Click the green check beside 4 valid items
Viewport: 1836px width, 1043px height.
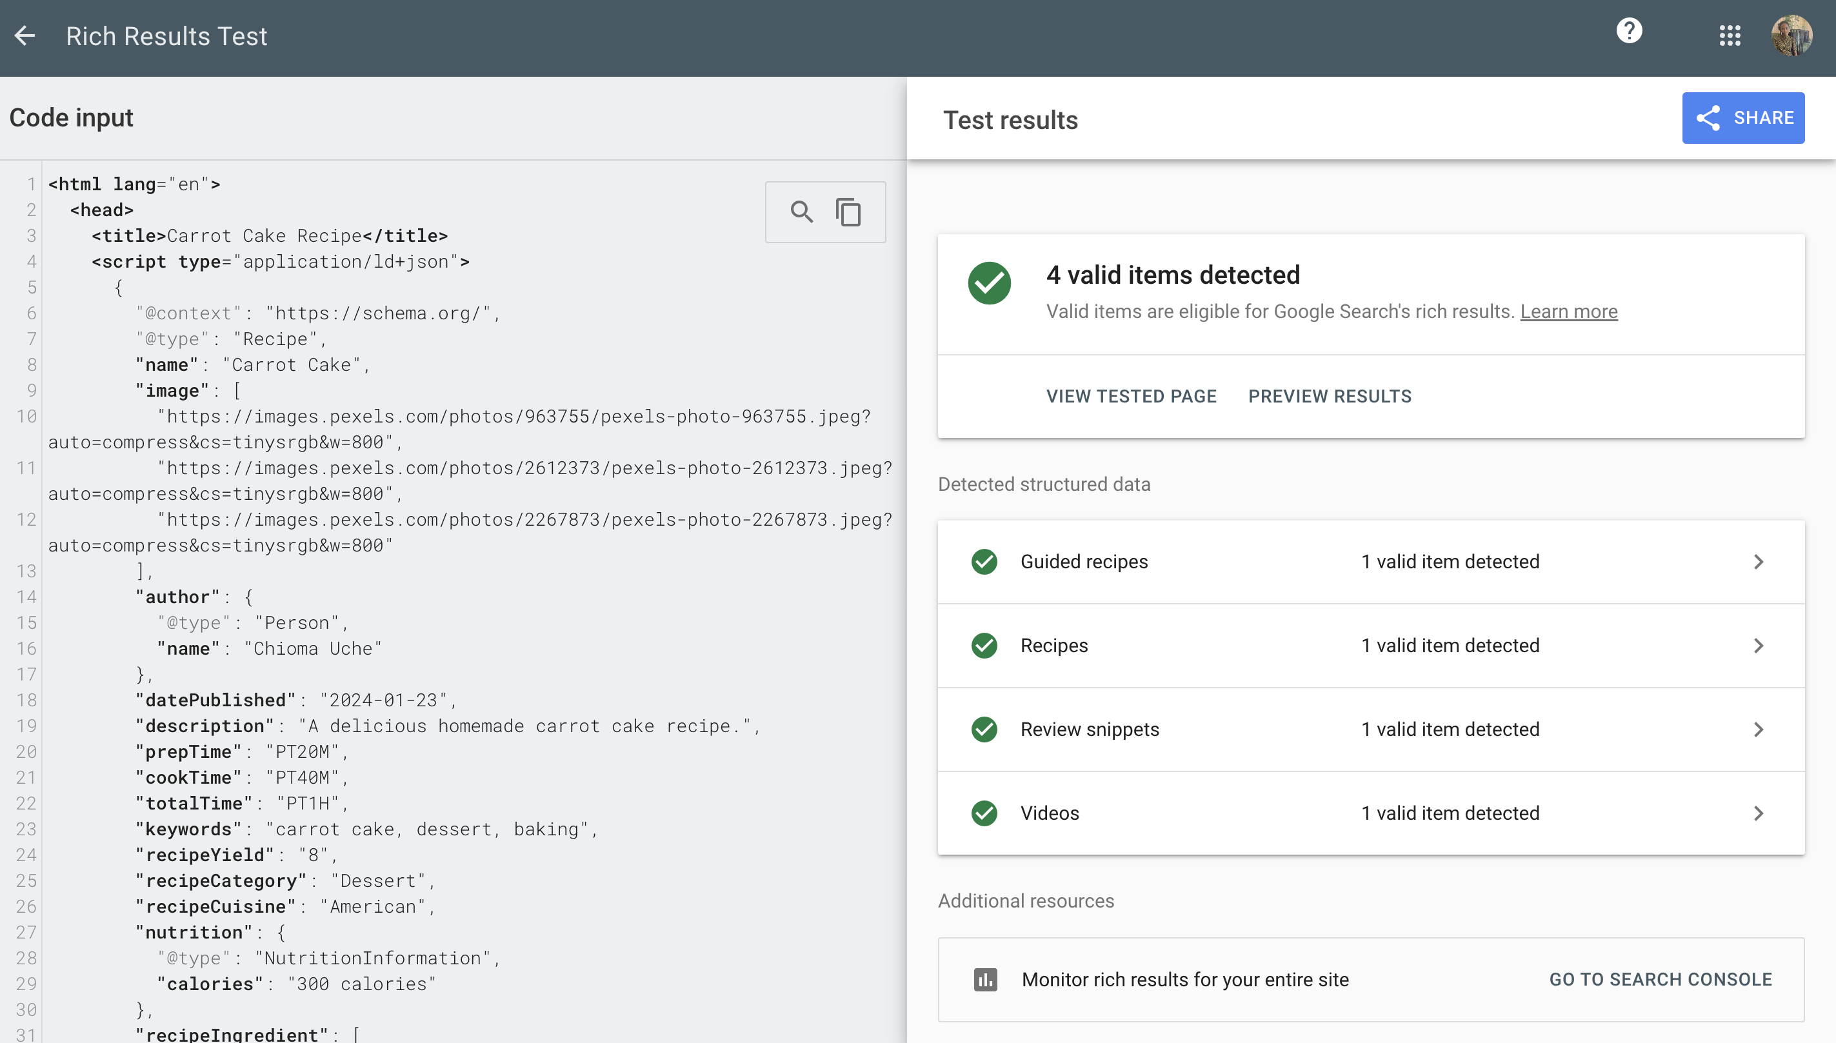point(989,283)
